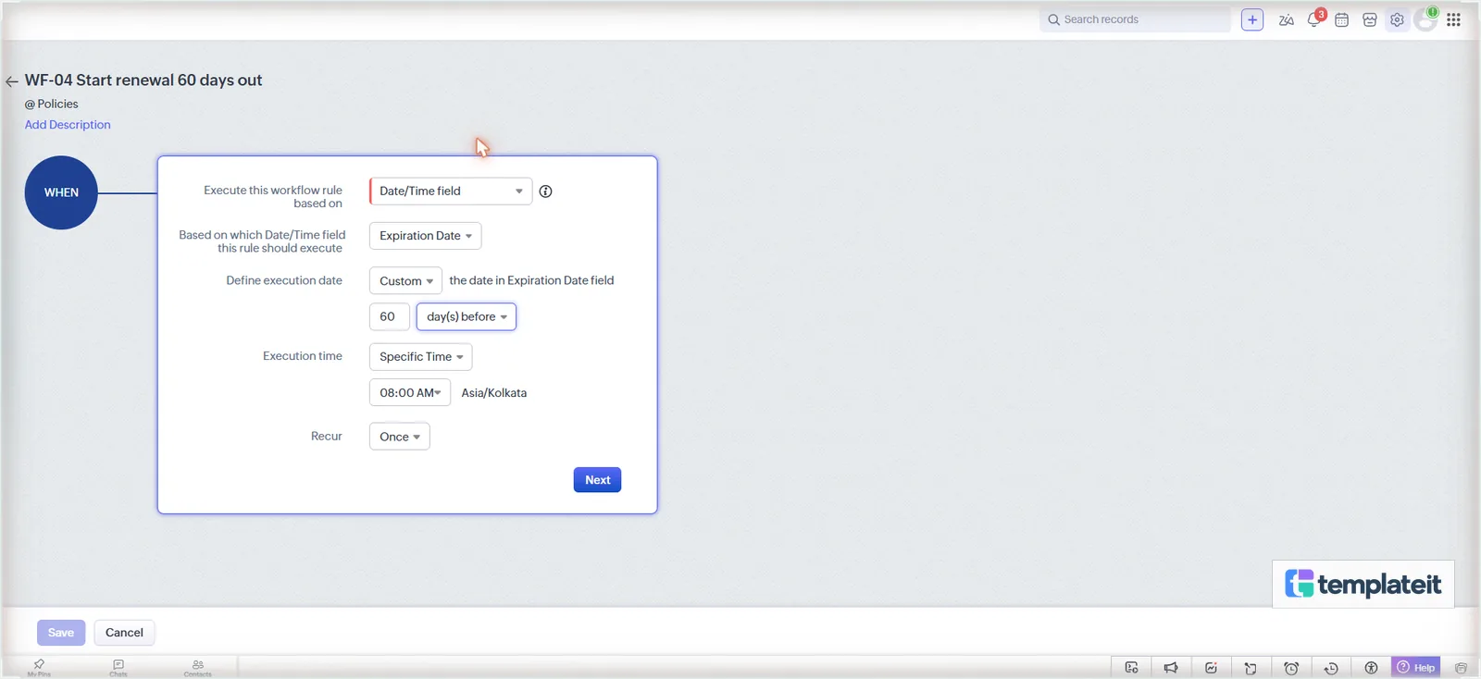Screen dimensions: 1481x679
Task: Open the Setup gear icon
Action: point(1397,19)
